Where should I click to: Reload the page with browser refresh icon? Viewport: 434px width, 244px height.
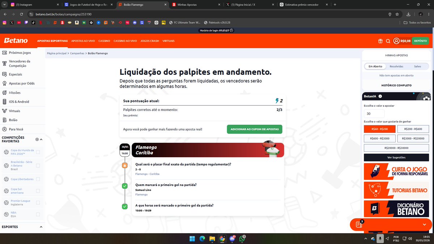(21, 14)
